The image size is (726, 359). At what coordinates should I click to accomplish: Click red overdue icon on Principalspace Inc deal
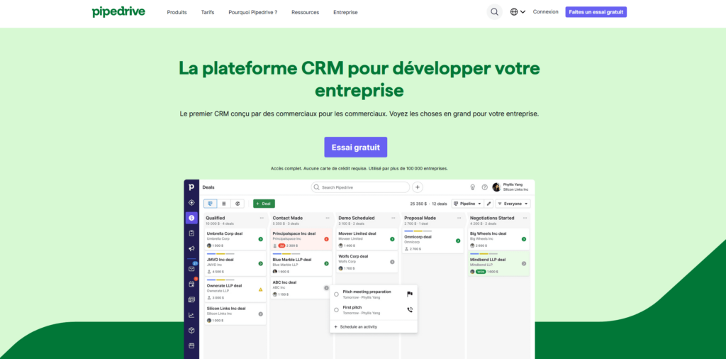pos(326,239)
